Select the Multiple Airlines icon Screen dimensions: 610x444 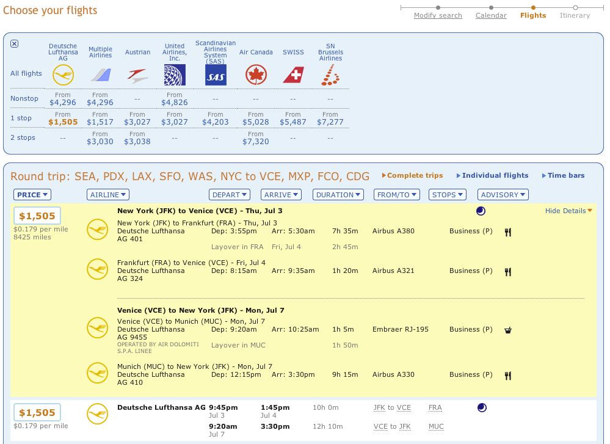pyautogui.click(x=100, y=75)
